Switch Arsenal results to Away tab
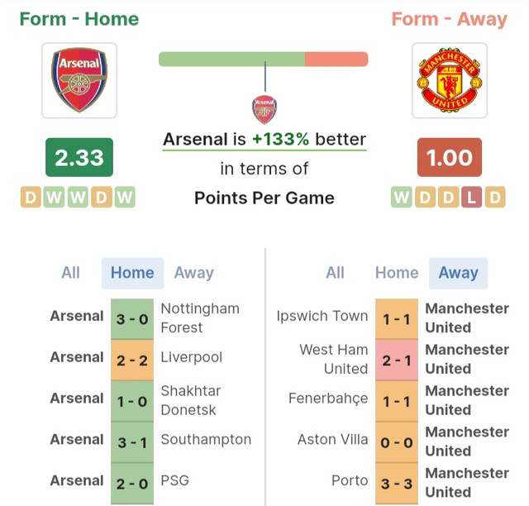Viewport: 529px width, 506px height. tap(194, 273)
